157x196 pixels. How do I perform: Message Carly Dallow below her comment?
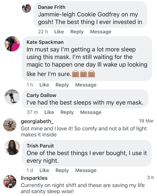(x=91, y=112)
